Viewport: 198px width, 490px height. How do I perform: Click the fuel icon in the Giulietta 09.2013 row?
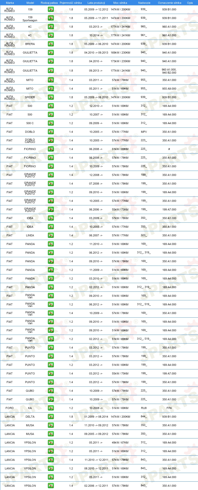(x=51, y=71)
